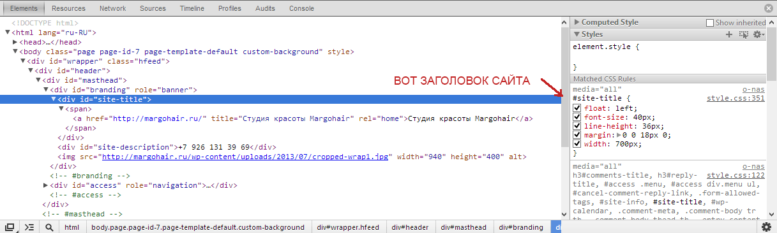Collapse the div id="site-title" node
This screenshot has width=777, height=233.
(x=54, y=99)
